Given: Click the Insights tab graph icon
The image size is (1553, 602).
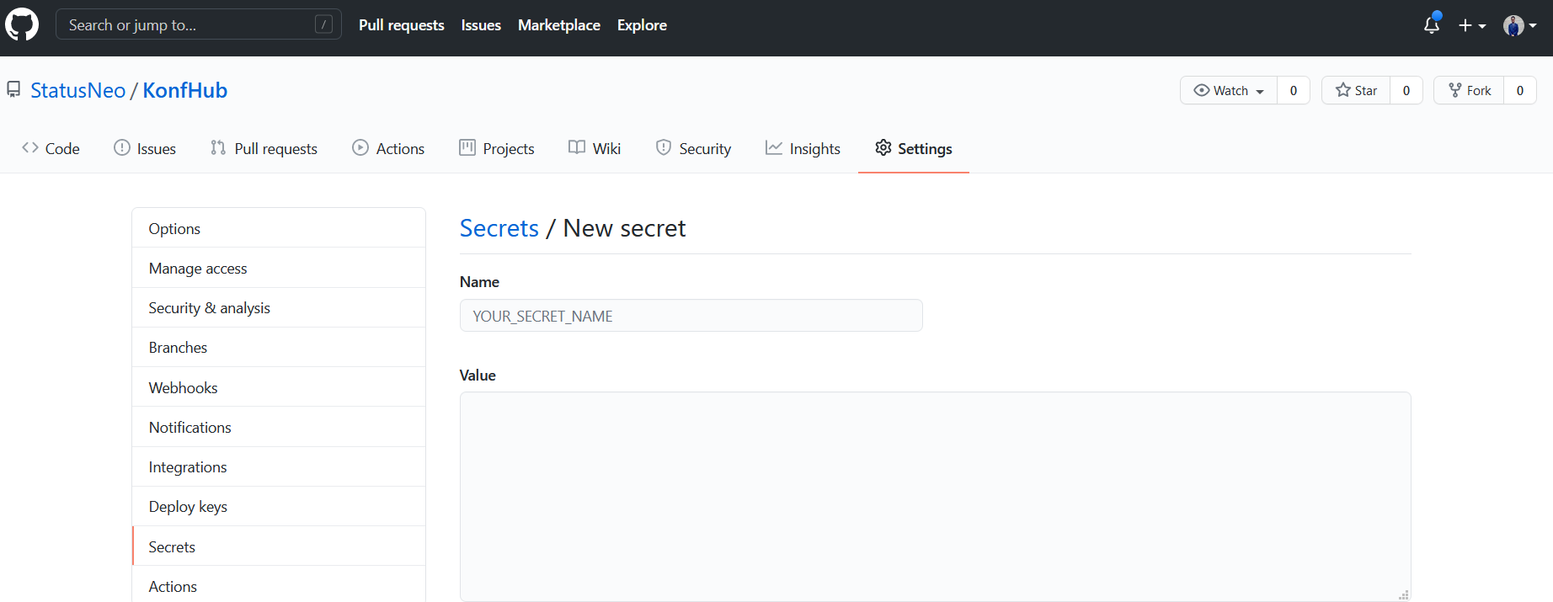Looking at the screenshot, I should pyautogui.click(x=774, y=147).
